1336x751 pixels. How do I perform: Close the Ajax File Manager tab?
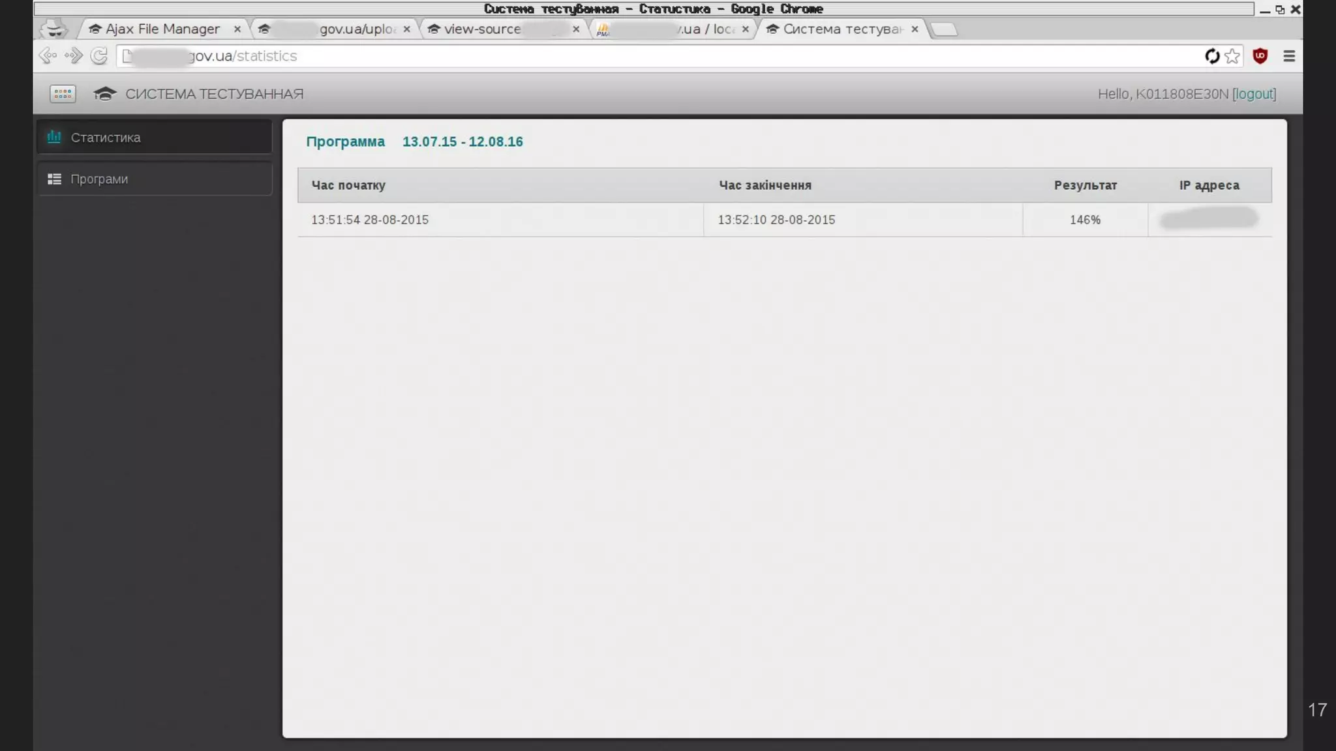237,29
